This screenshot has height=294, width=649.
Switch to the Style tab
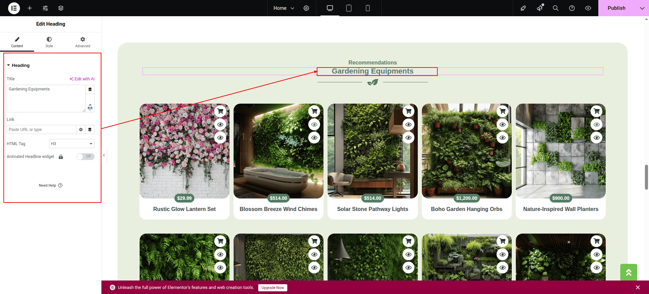point(49,42)
